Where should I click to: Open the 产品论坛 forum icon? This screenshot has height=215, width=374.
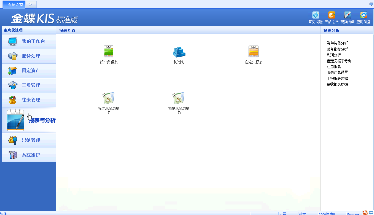[331, 15]
